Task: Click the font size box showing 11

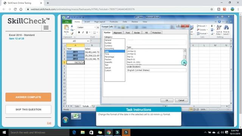Action: click(x=98, y=28)
